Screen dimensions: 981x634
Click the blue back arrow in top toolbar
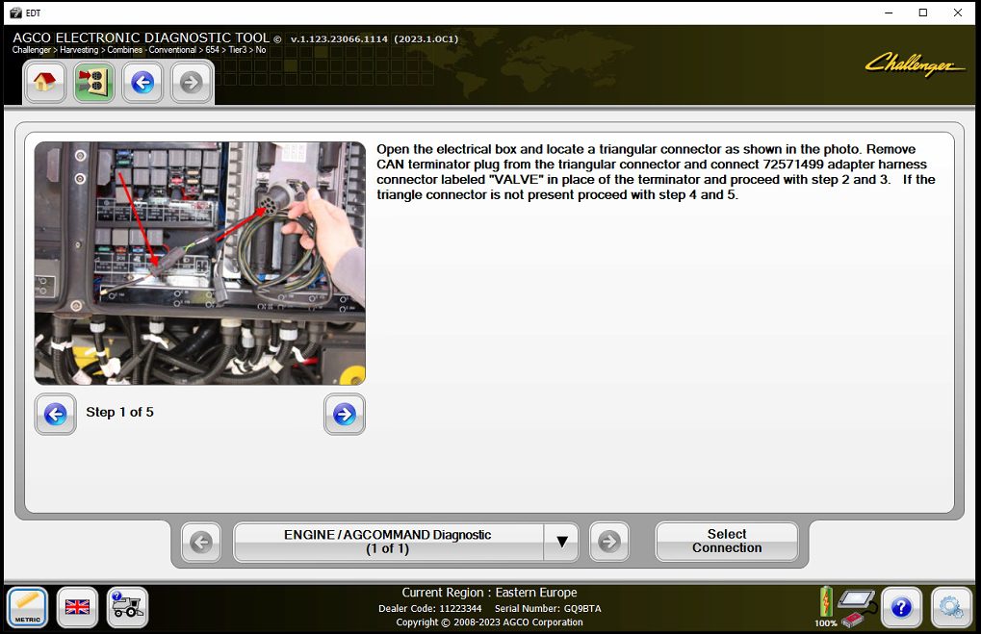[x=142, y=82]
